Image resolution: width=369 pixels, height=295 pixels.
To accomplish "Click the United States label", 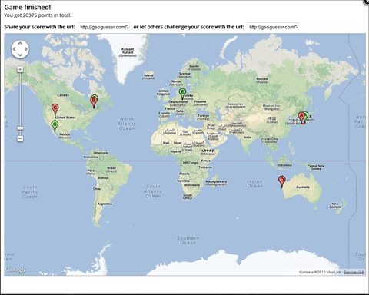I will (x=65, y=118).
